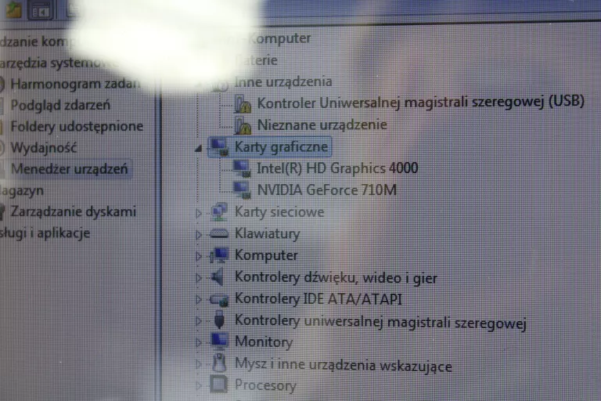Screen dimensions: 601x401
Task: Click the Klawiatury keyboard icon
Action: [220, 233]
